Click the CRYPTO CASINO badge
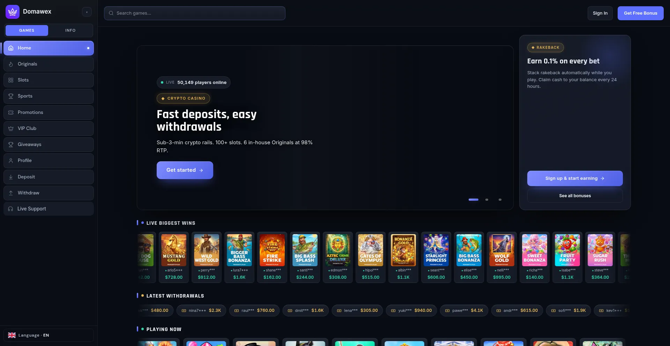 (183, 98)
